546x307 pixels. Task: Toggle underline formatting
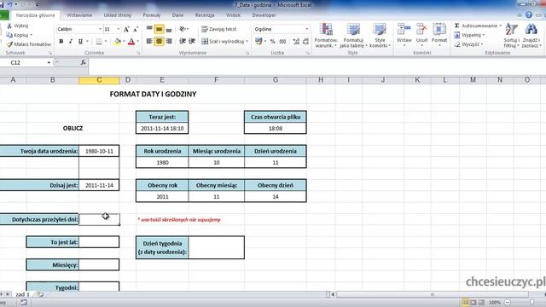coord(80,42)
